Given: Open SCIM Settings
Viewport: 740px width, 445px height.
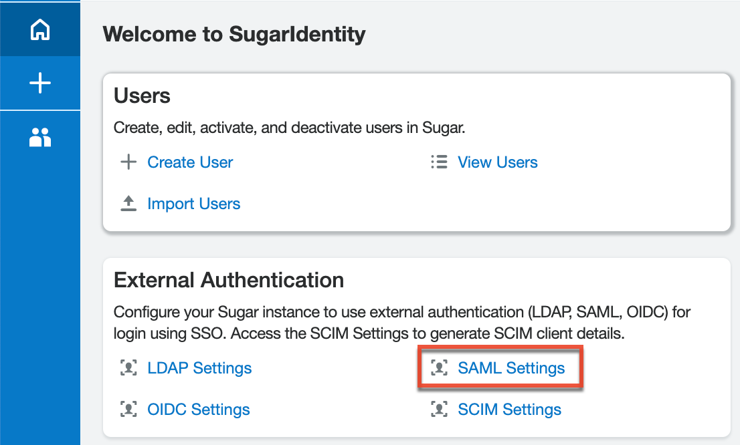Looking at the screenshot, I should point(509,409).
